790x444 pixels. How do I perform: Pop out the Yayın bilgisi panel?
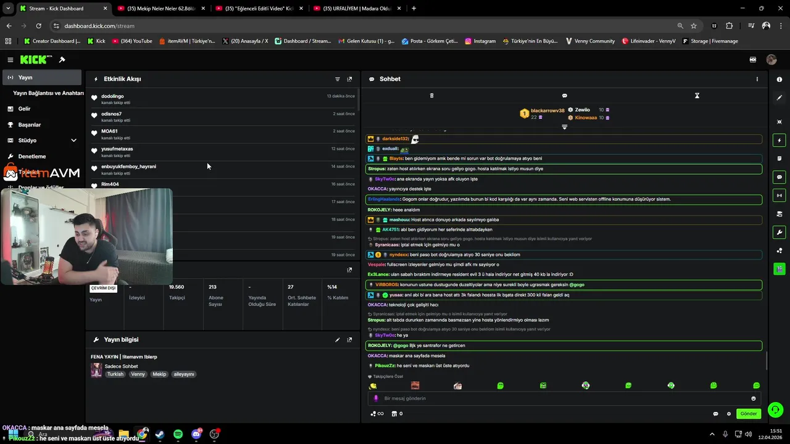pos(349,340)
